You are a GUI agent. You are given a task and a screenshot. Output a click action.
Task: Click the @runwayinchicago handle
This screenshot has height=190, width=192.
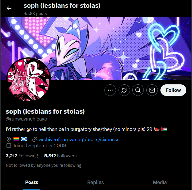(26, 119)
